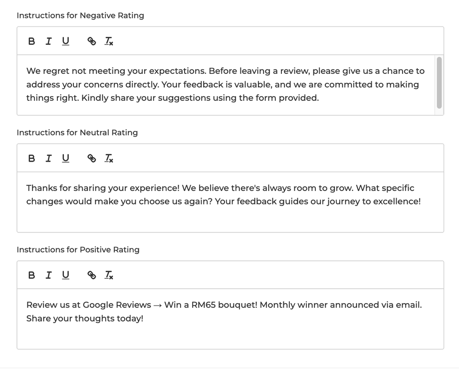Place cursor in Neutral Rating instructions text

pos(225,195)
